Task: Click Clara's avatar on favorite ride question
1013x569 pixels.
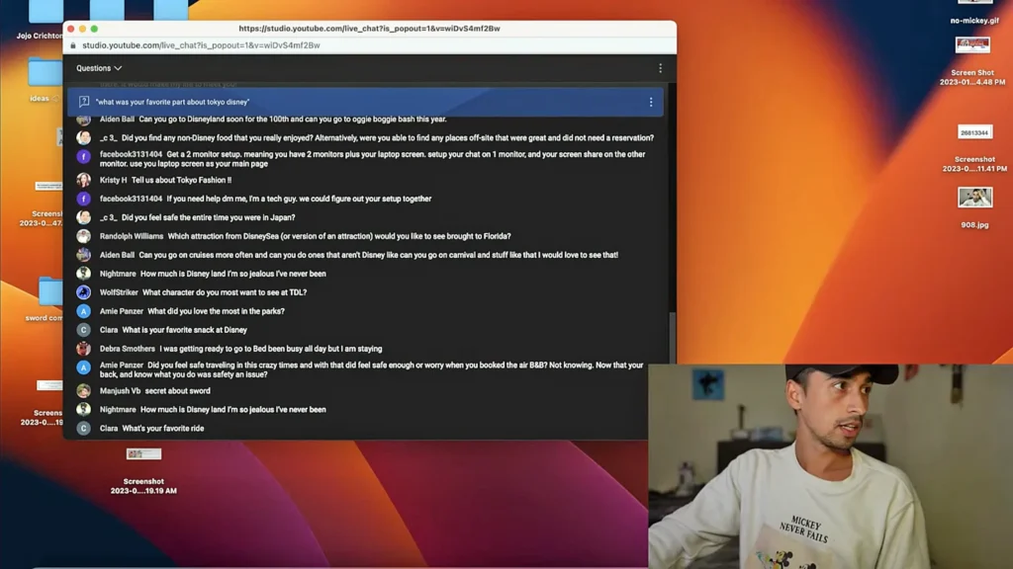Action: click(83, 429)
